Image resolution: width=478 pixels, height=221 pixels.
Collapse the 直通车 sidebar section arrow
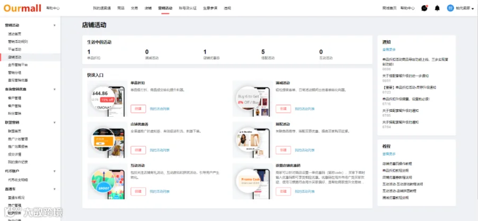click(x=55, y=189)
